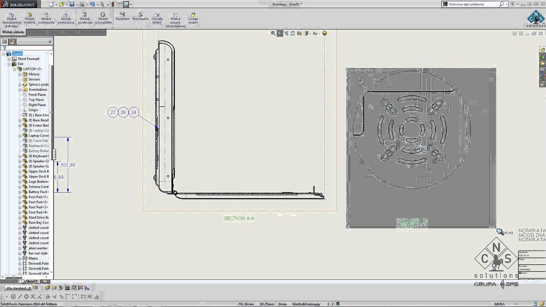The image size is (546, 307).
Task: Select plain washer component in tree
Action: coord(38,248)
